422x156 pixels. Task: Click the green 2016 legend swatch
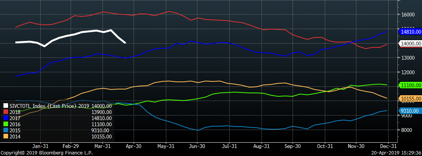click(x=6, y=124)
